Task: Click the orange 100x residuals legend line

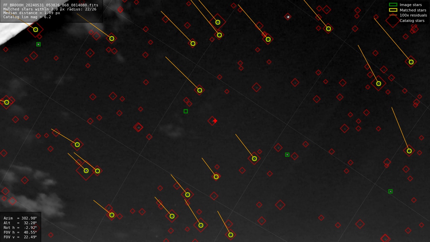Action: pyautogui.click(x=393, y=15)
